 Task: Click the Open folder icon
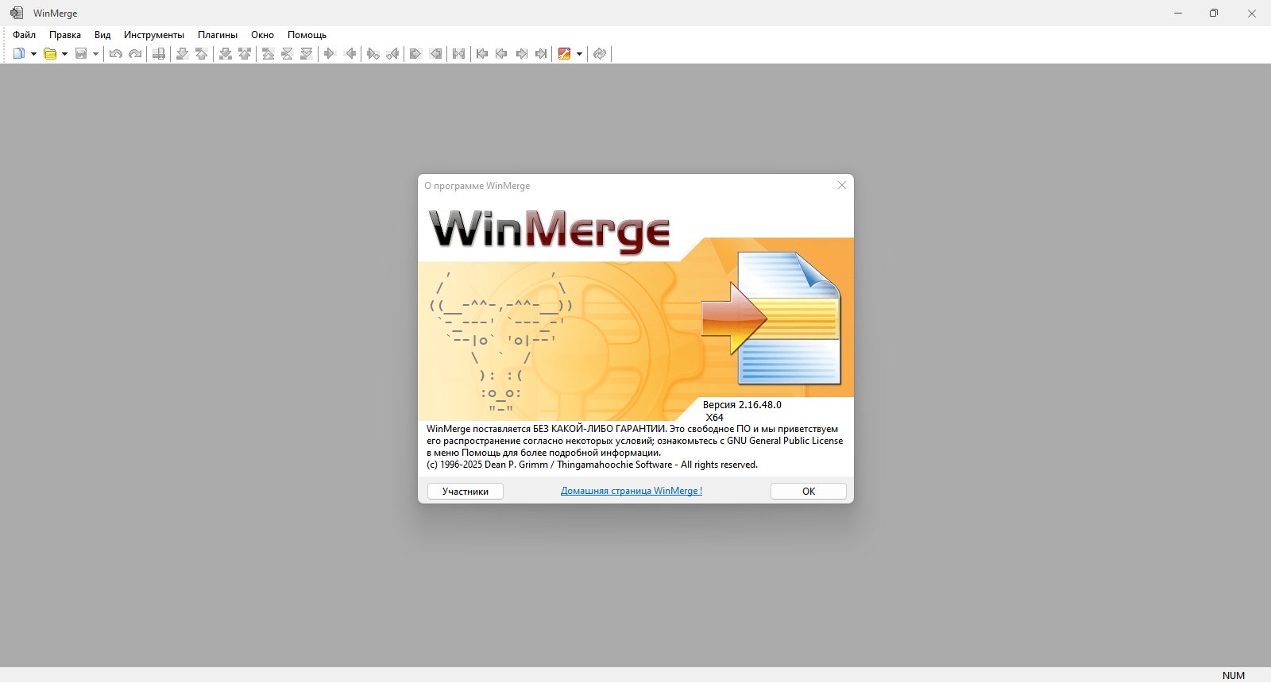tap(50, 54)
